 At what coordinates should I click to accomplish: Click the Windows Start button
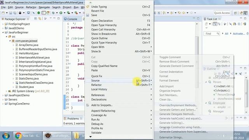click(6, 136)
